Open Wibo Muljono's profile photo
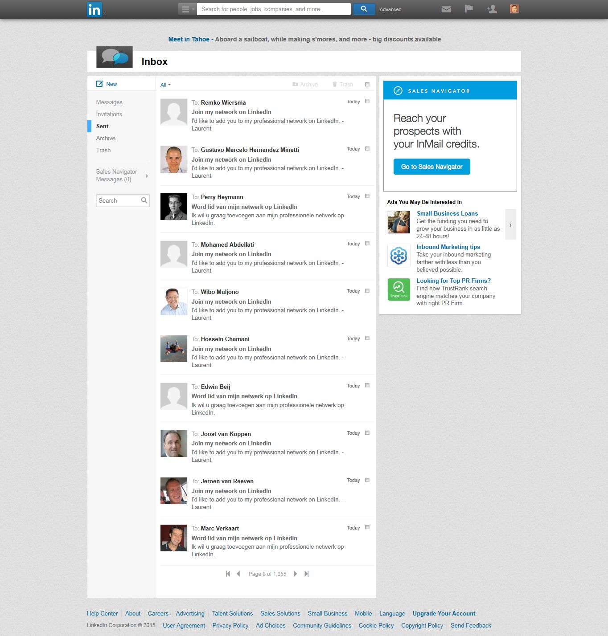This screenshot has height=636, width=608. click(x=174, y=302)
